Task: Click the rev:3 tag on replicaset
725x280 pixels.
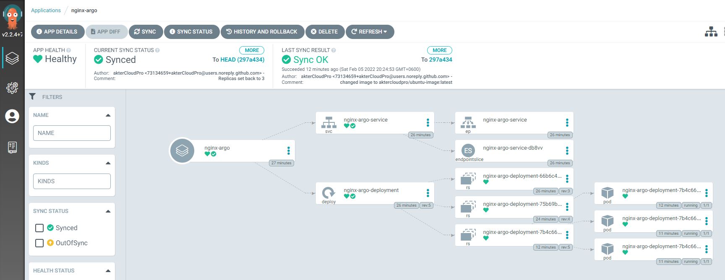Action: point(566,191)
